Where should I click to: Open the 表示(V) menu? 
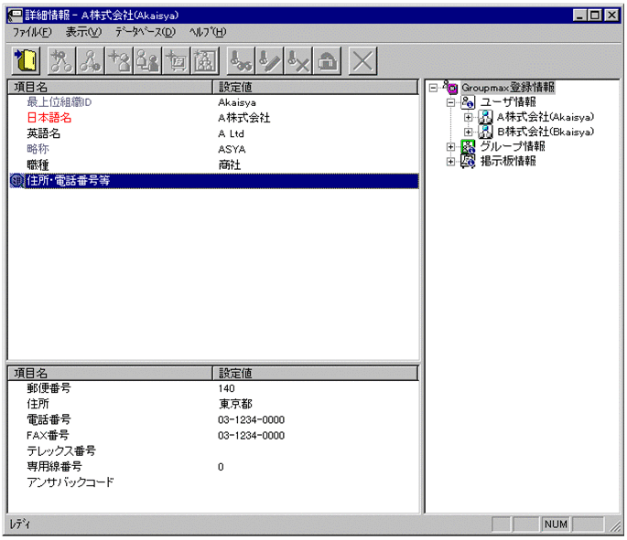point(83,32)
